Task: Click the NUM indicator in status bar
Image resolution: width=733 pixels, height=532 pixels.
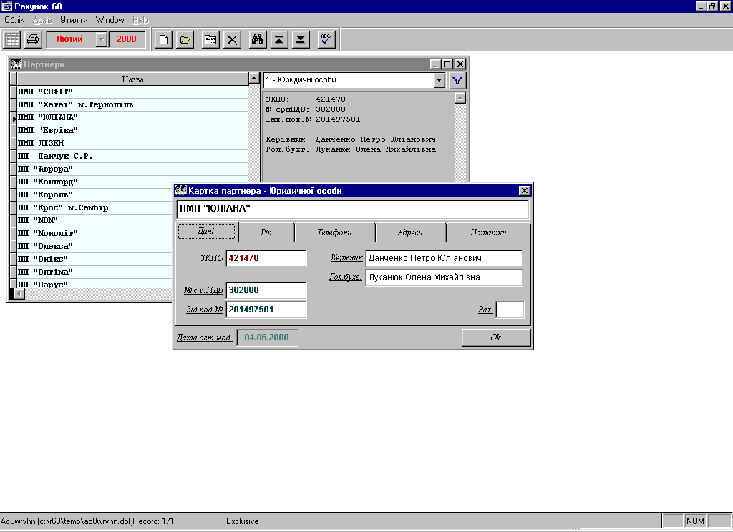Action: coord(695,521)
